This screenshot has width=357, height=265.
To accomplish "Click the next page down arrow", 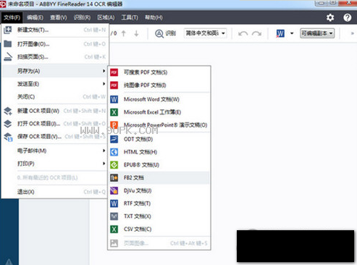I will pyautogui.click(x=136, y=33).
